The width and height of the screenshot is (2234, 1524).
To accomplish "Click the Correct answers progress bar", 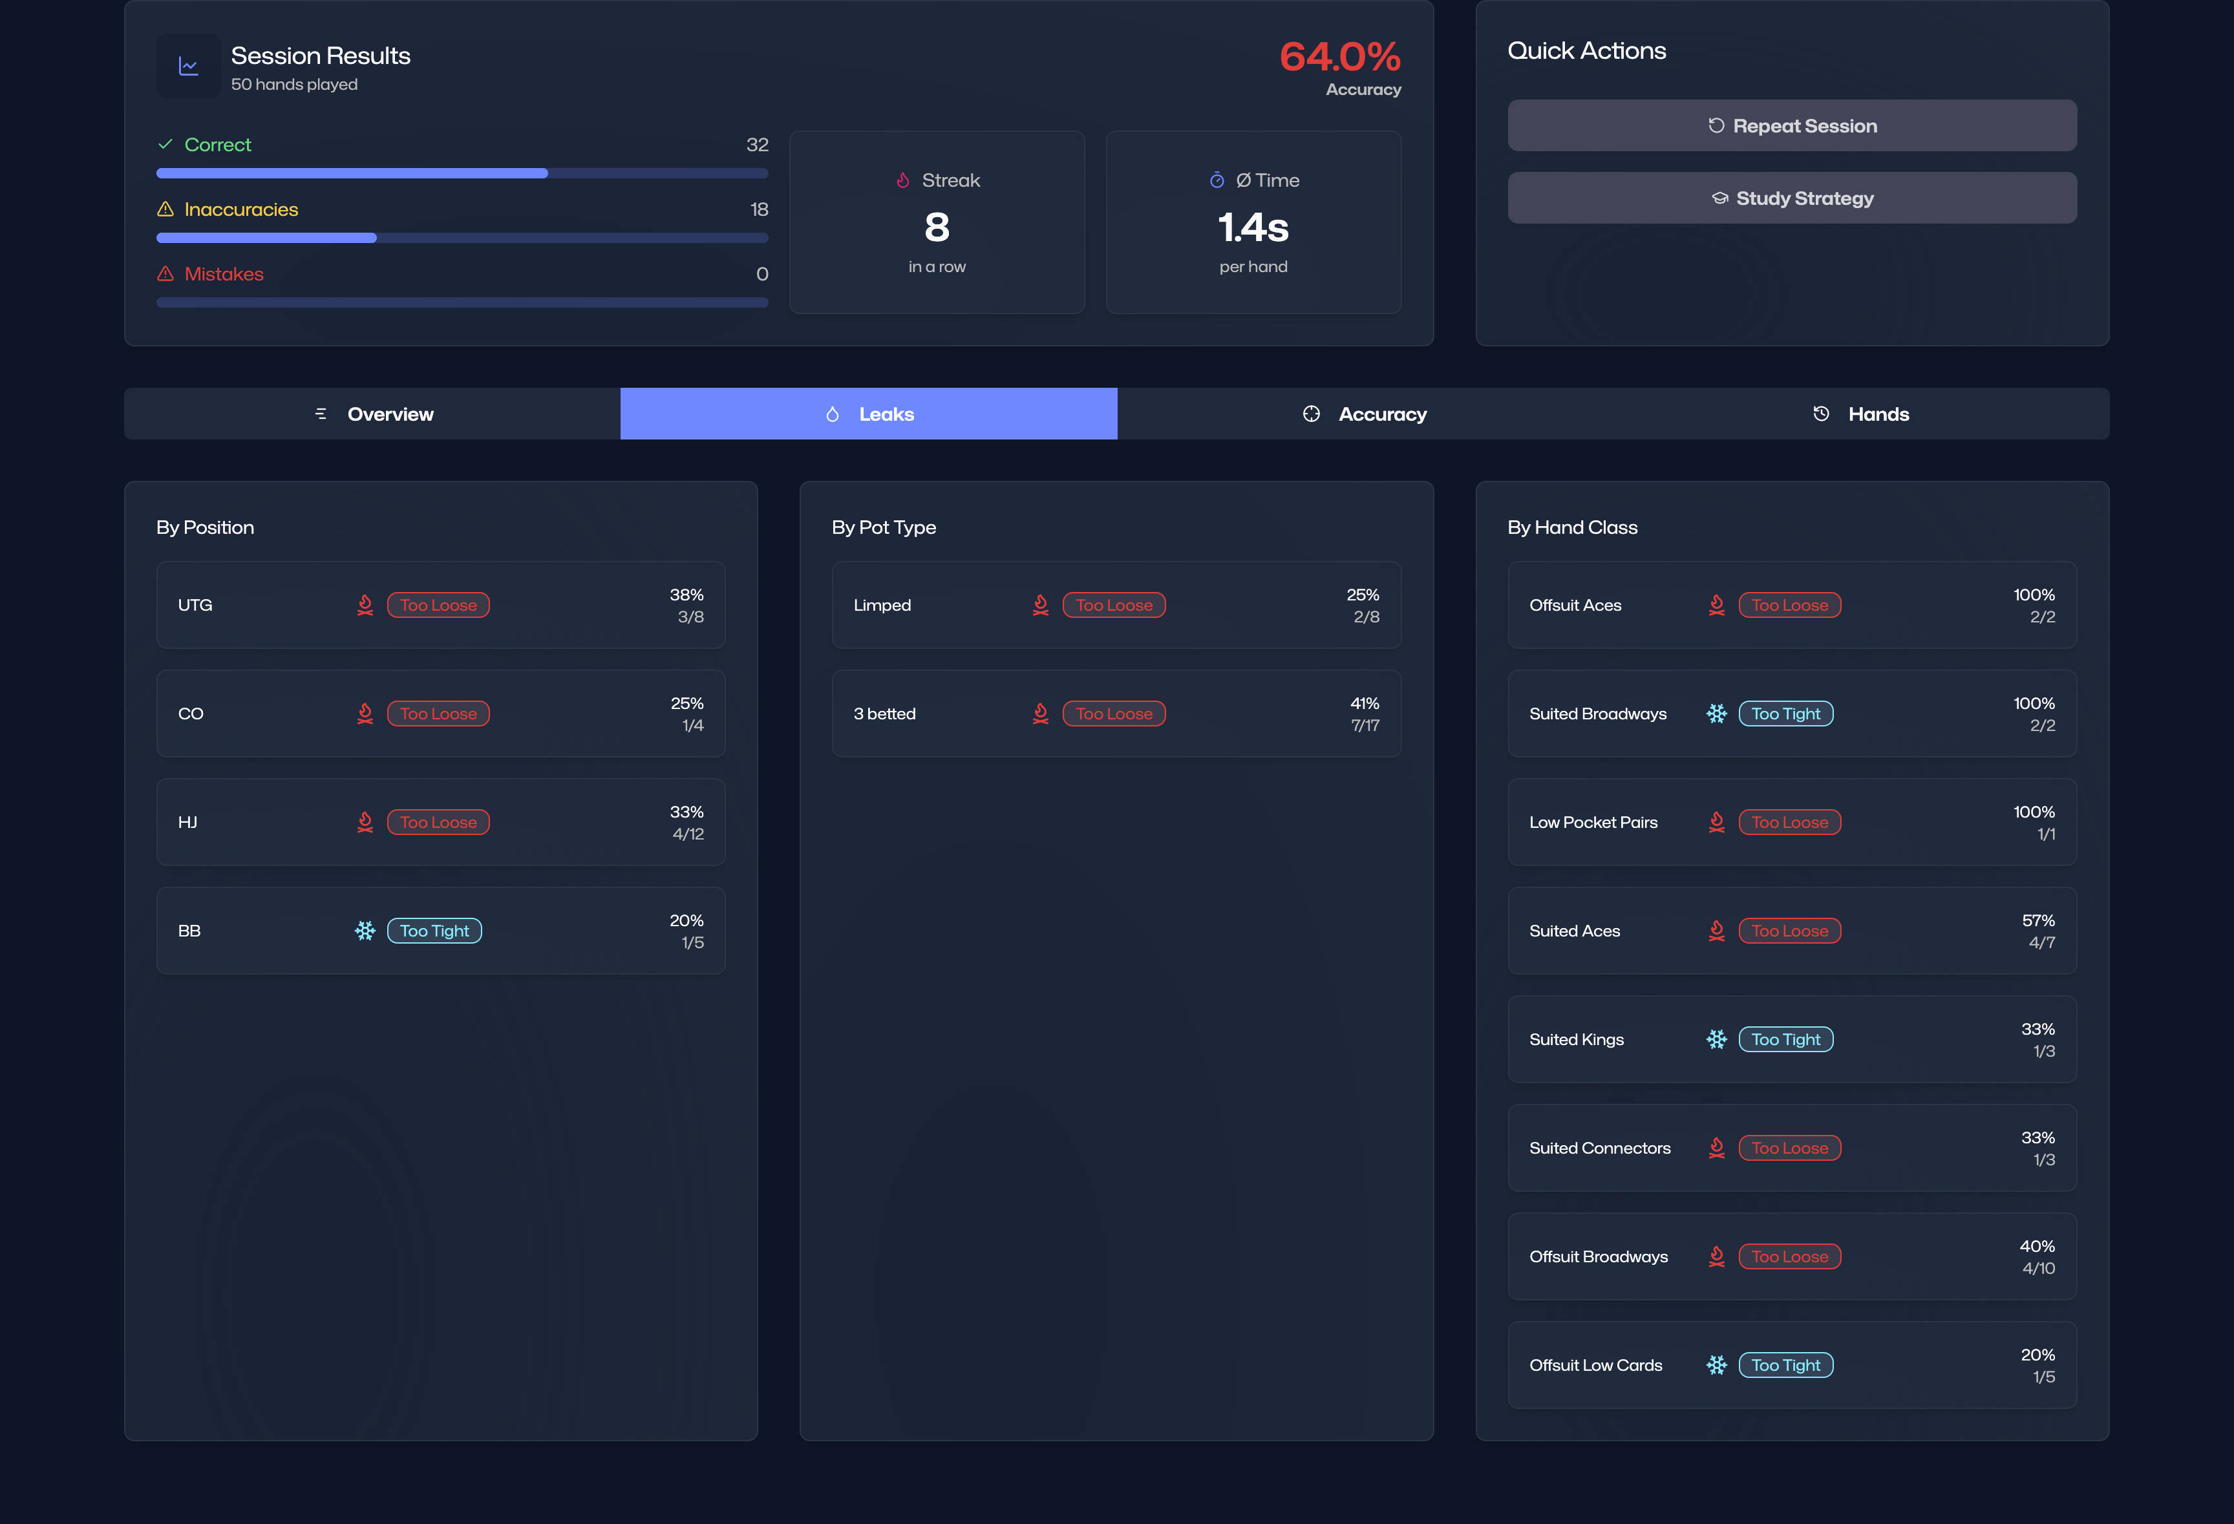I will pos(462,174).
